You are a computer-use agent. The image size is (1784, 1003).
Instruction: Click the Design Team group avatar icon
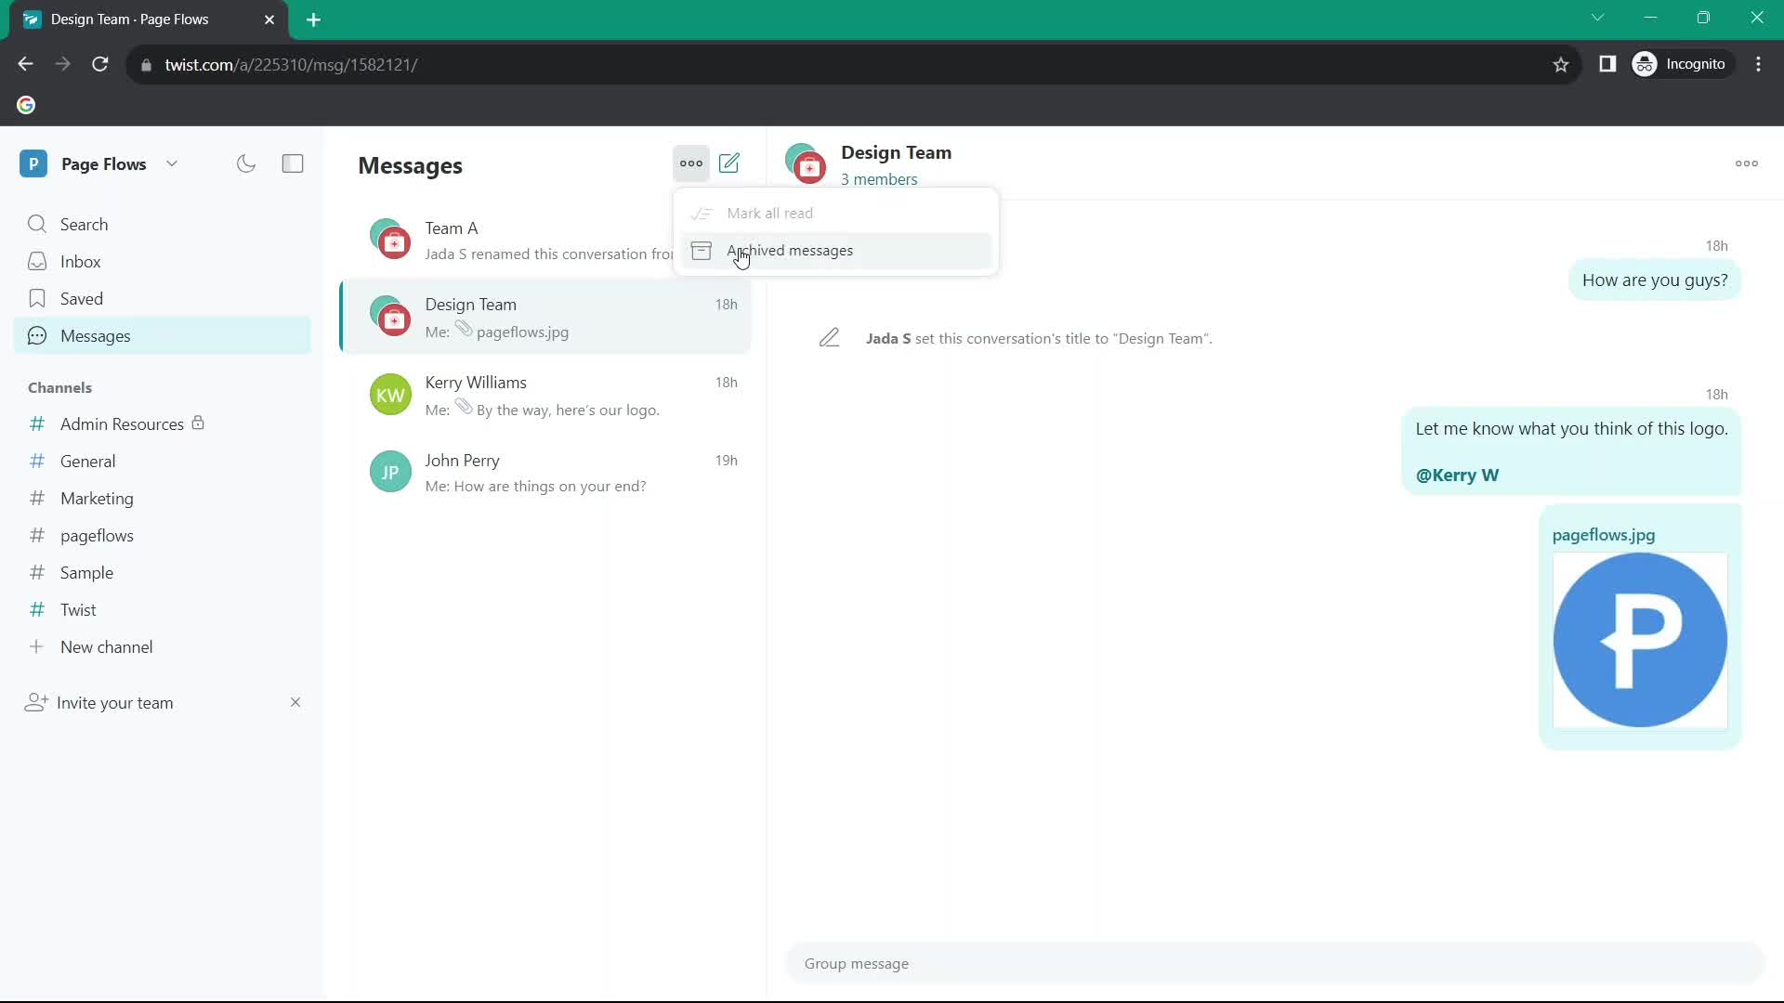tap(807, 163)
